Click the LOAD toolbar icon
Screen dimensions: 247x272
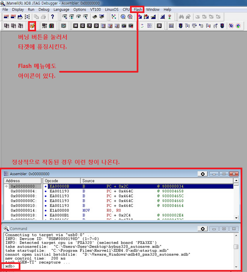coord(6,17)
